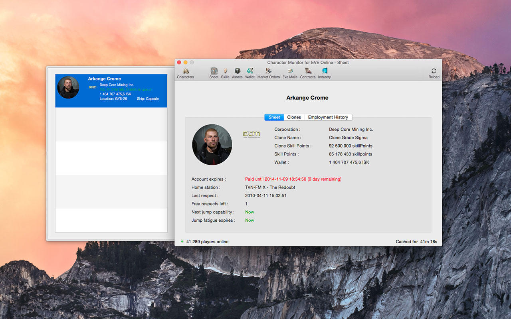Switch to the Employment History tab
Screen dimensions: 511x319
coord(328,117)
